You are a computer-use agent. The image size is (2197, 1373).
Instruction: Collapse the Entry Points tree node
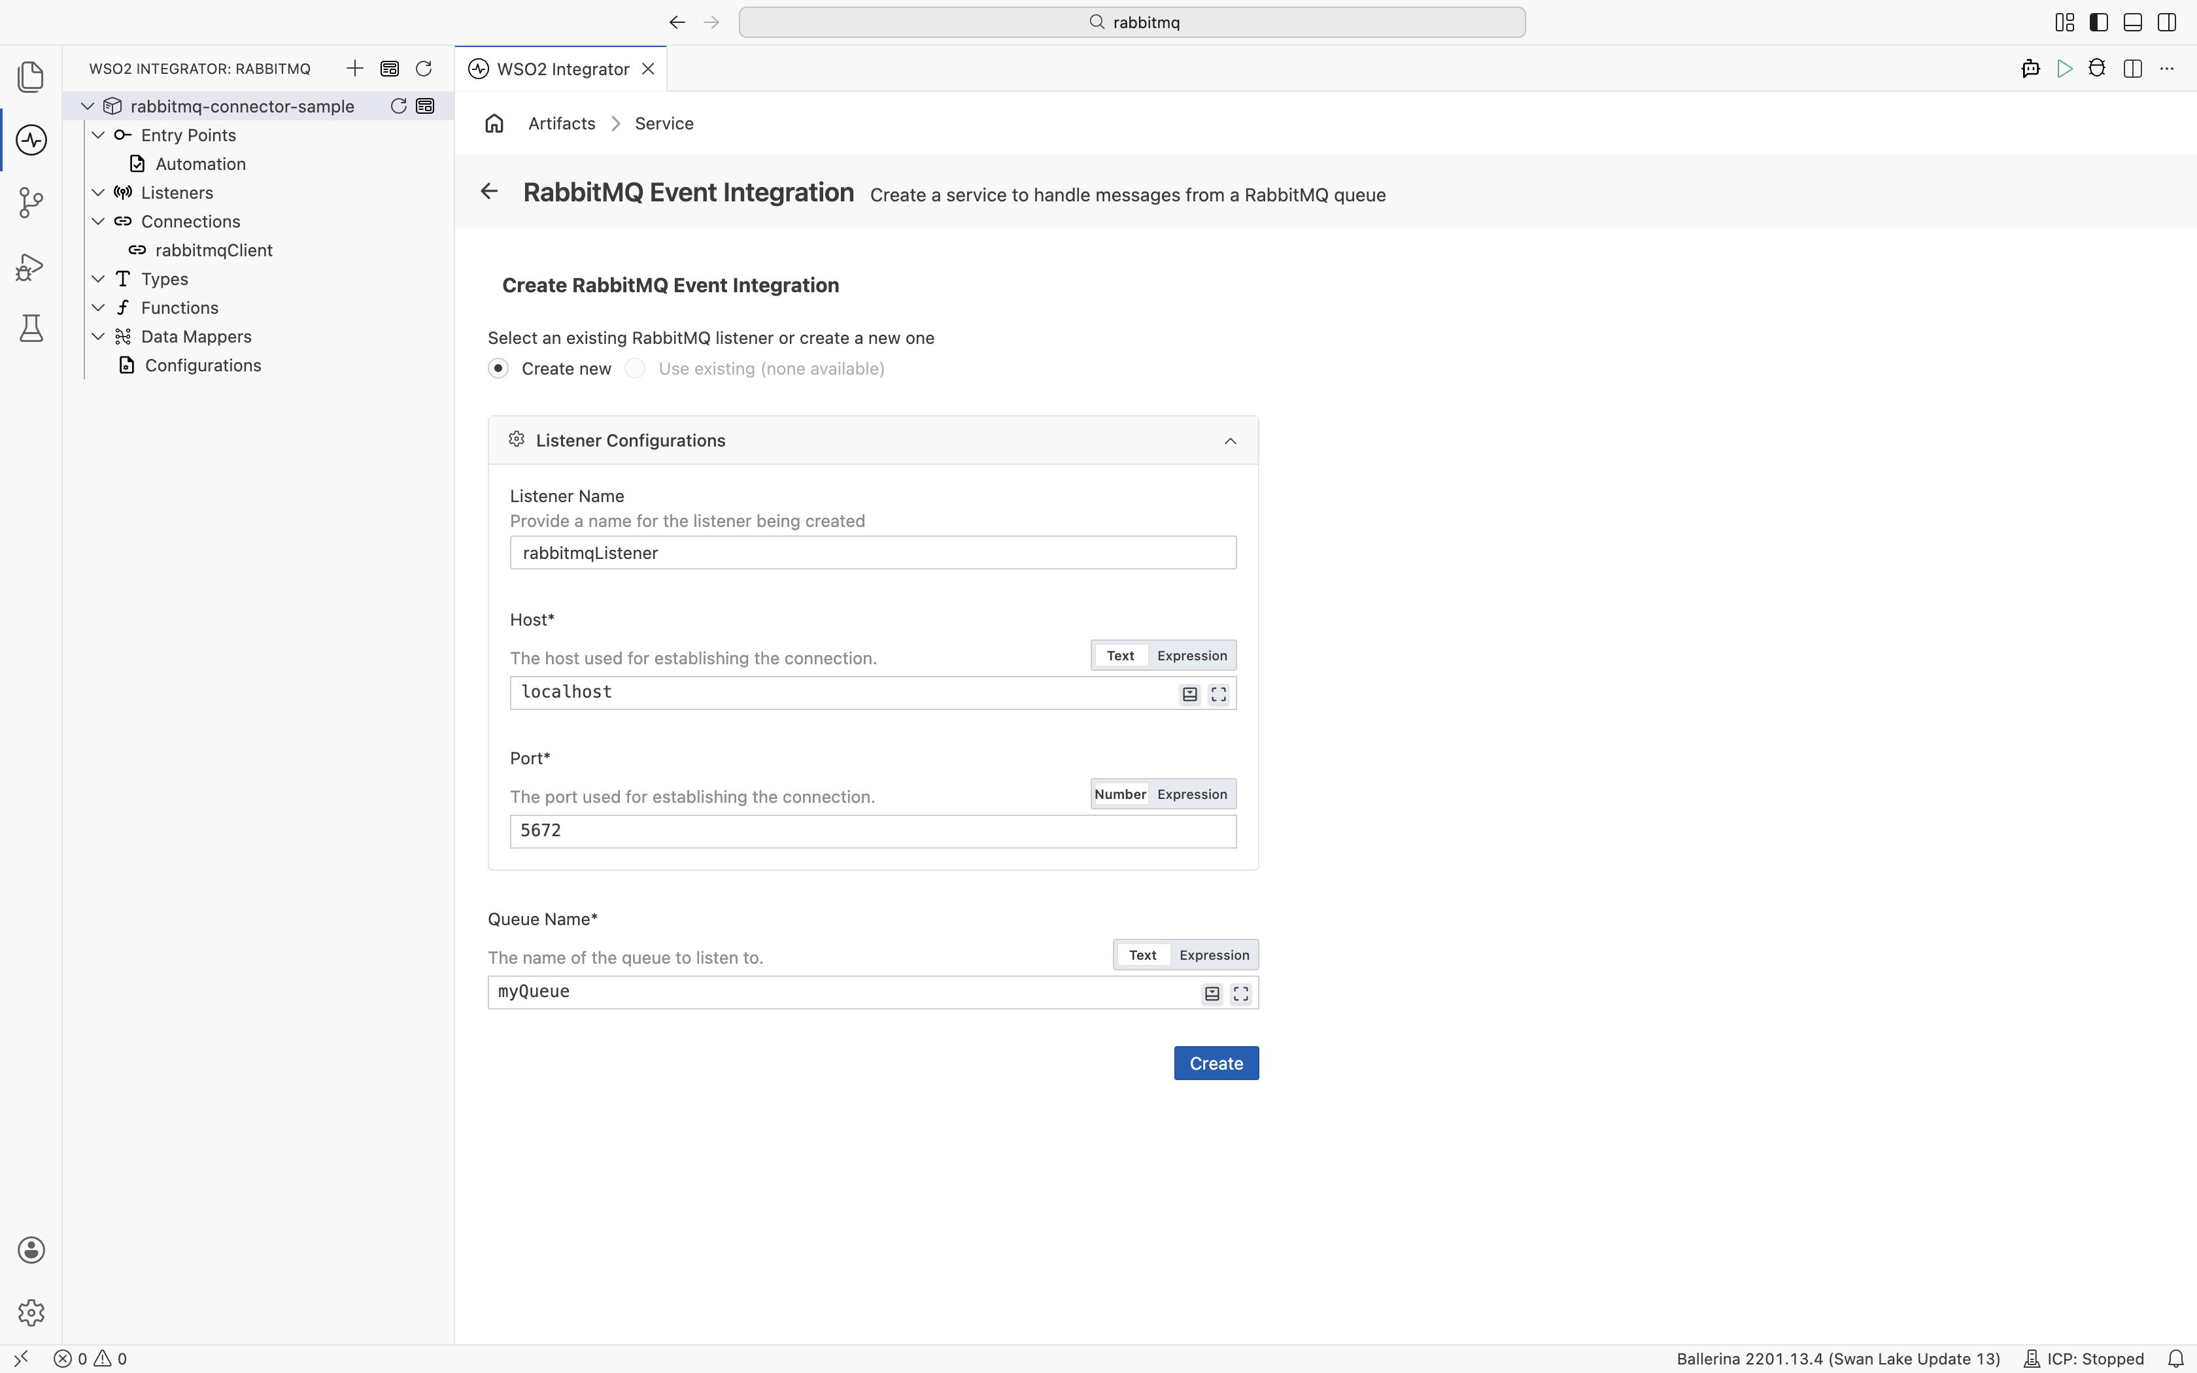click(98, 135)
